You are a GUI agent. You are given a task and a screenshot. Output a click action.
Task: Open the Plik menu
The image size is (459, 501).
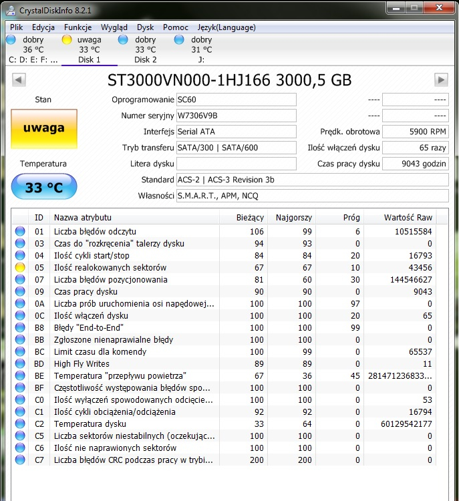click(16, 27)
